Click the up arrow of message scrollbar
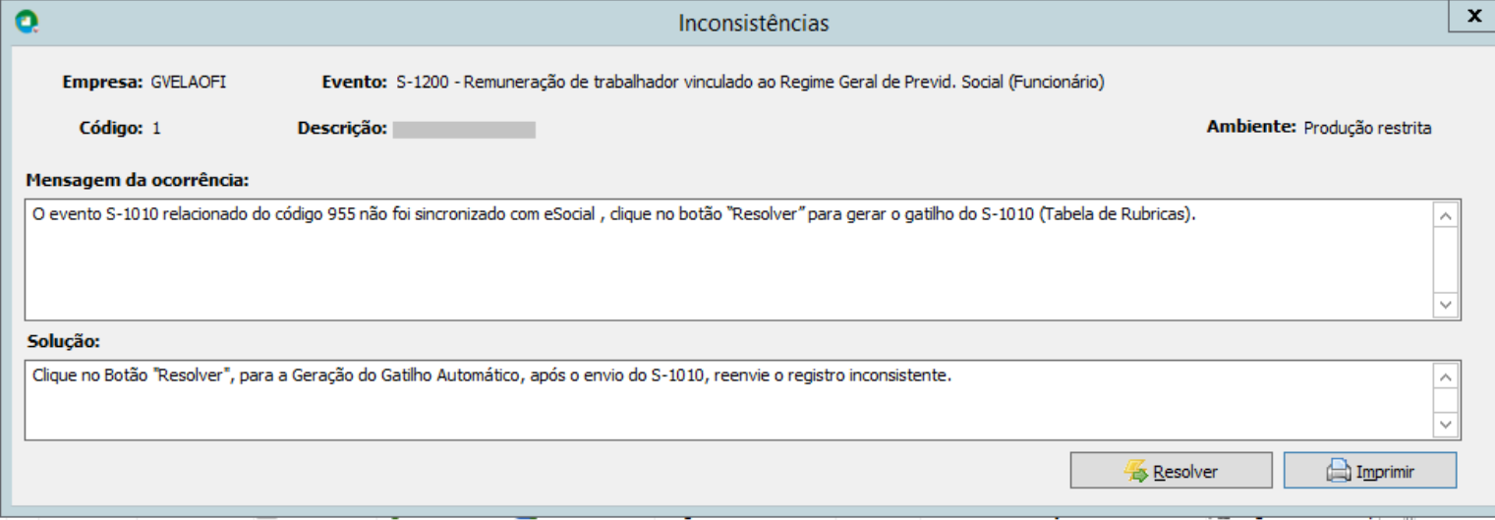The height and width of the screenshot is (520, 1495). [1445, 215]
